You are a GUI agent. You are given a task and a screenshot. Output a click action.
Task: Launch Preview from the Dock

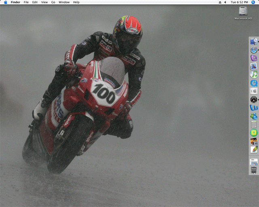254,66
